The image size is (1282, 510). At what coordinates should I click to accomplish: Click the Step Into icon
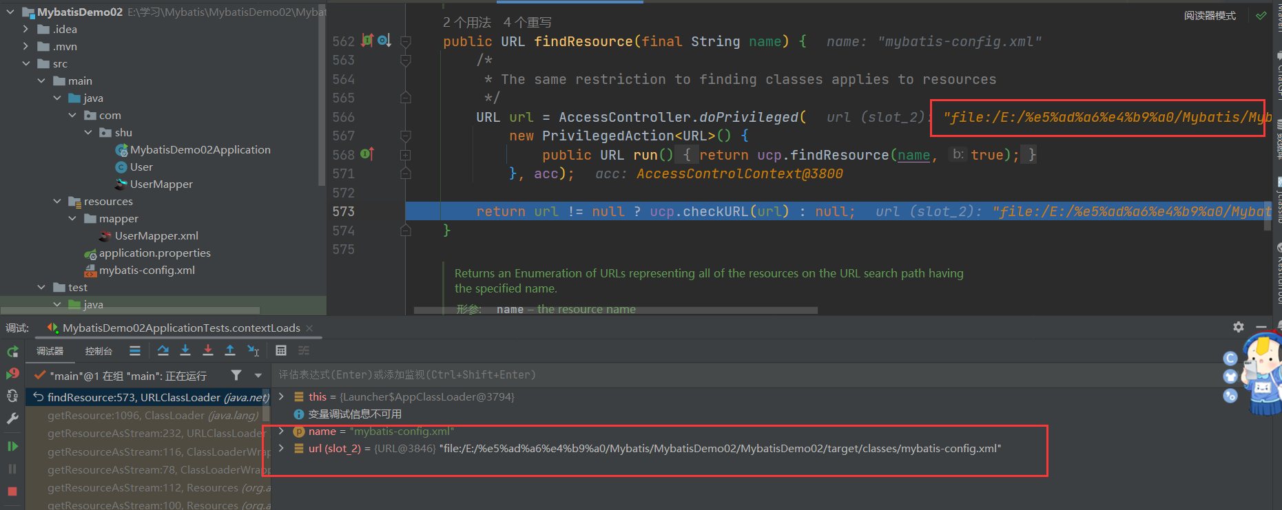click(185, 351)
